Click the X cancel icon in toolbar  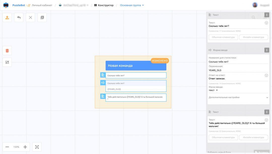[30, 18]
